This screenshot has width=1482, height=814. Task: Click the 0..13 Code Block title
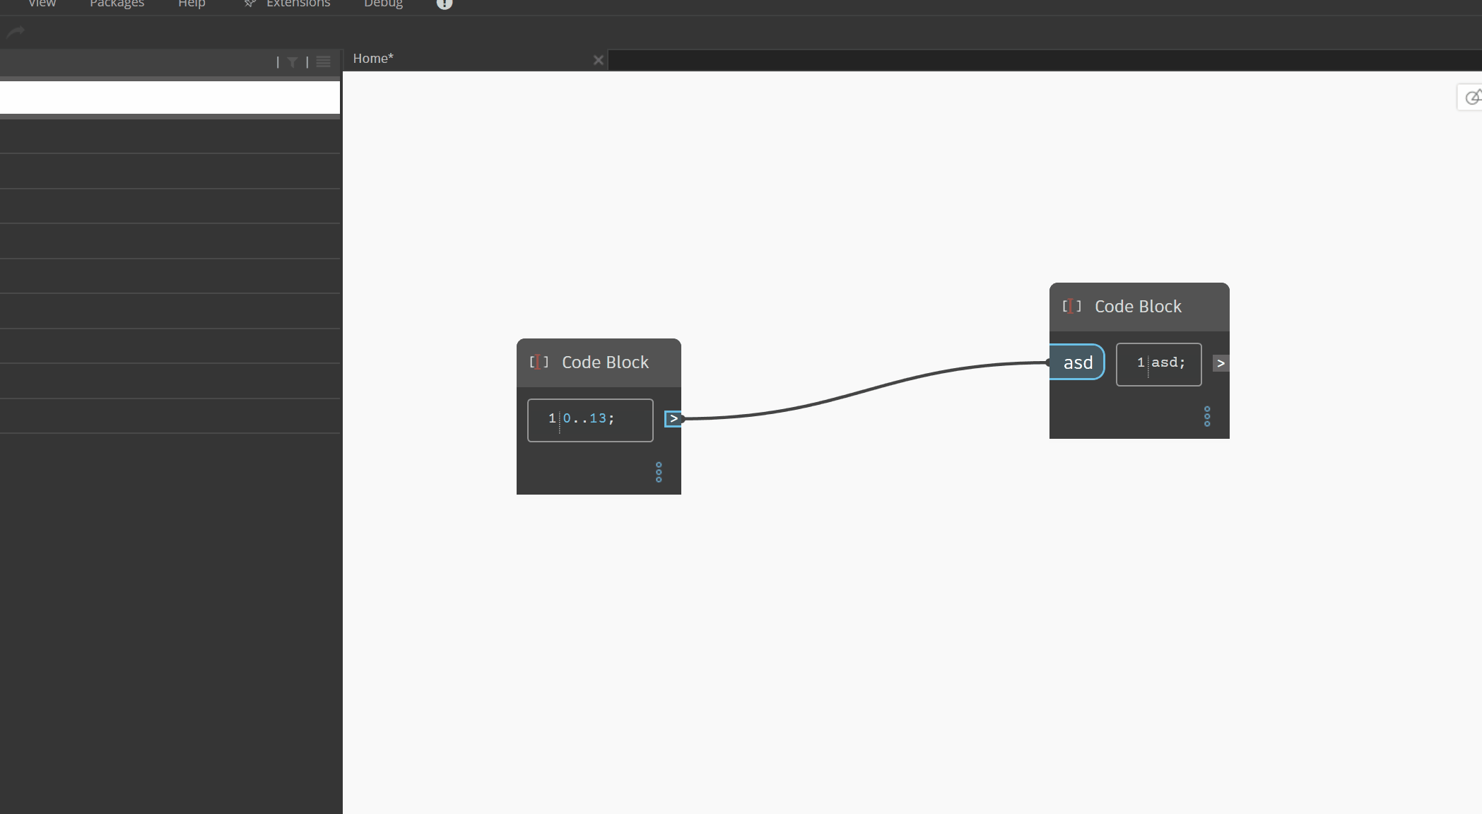tap(605, 362)
